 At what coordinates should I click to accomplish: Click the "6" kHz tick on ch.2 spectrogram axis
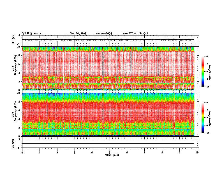[19, 110]
